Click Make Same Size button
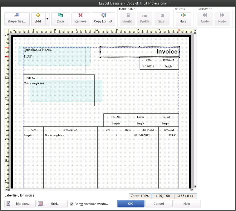 click(x=161, y=19)
